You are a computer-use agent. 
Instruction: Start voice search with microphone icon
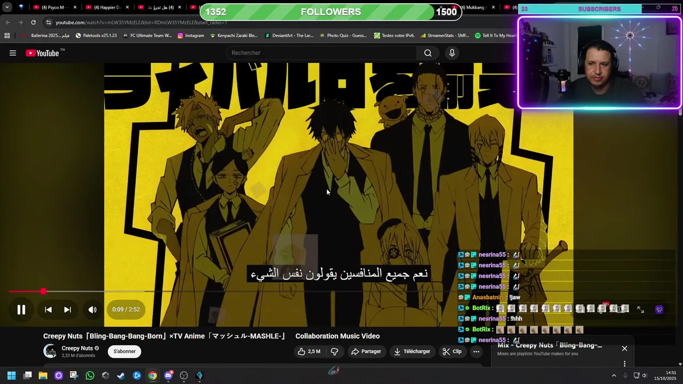coord(452,53)
